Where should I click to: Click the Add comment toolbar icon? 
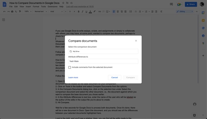click(103, 11)
